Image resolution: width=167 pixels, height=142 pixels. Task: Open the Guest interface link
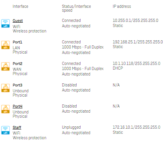(x=18, y=21)
